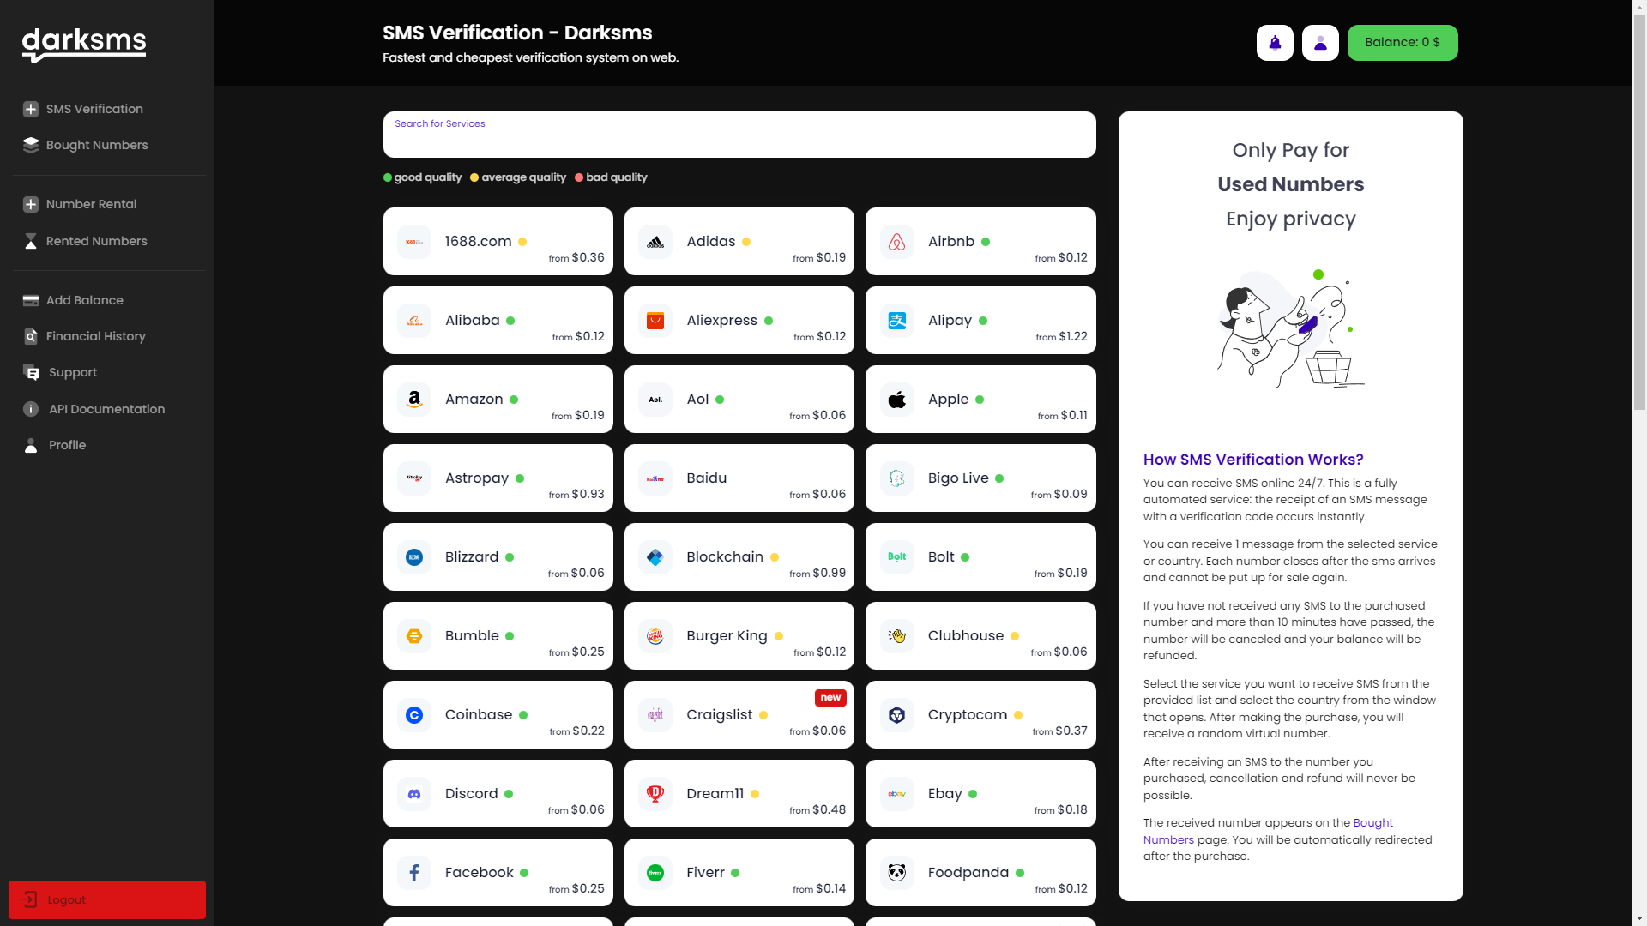Click the notification bell icon
This screenshot has width=1647, height=926.
click(1275, 43)
